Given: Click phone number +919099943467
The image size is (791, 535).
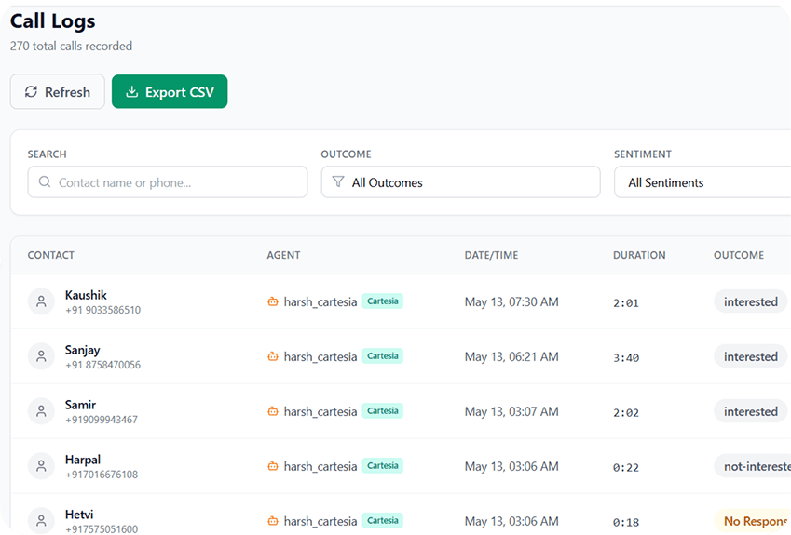Looking at the screenshot, I should (x=102, y=420).
